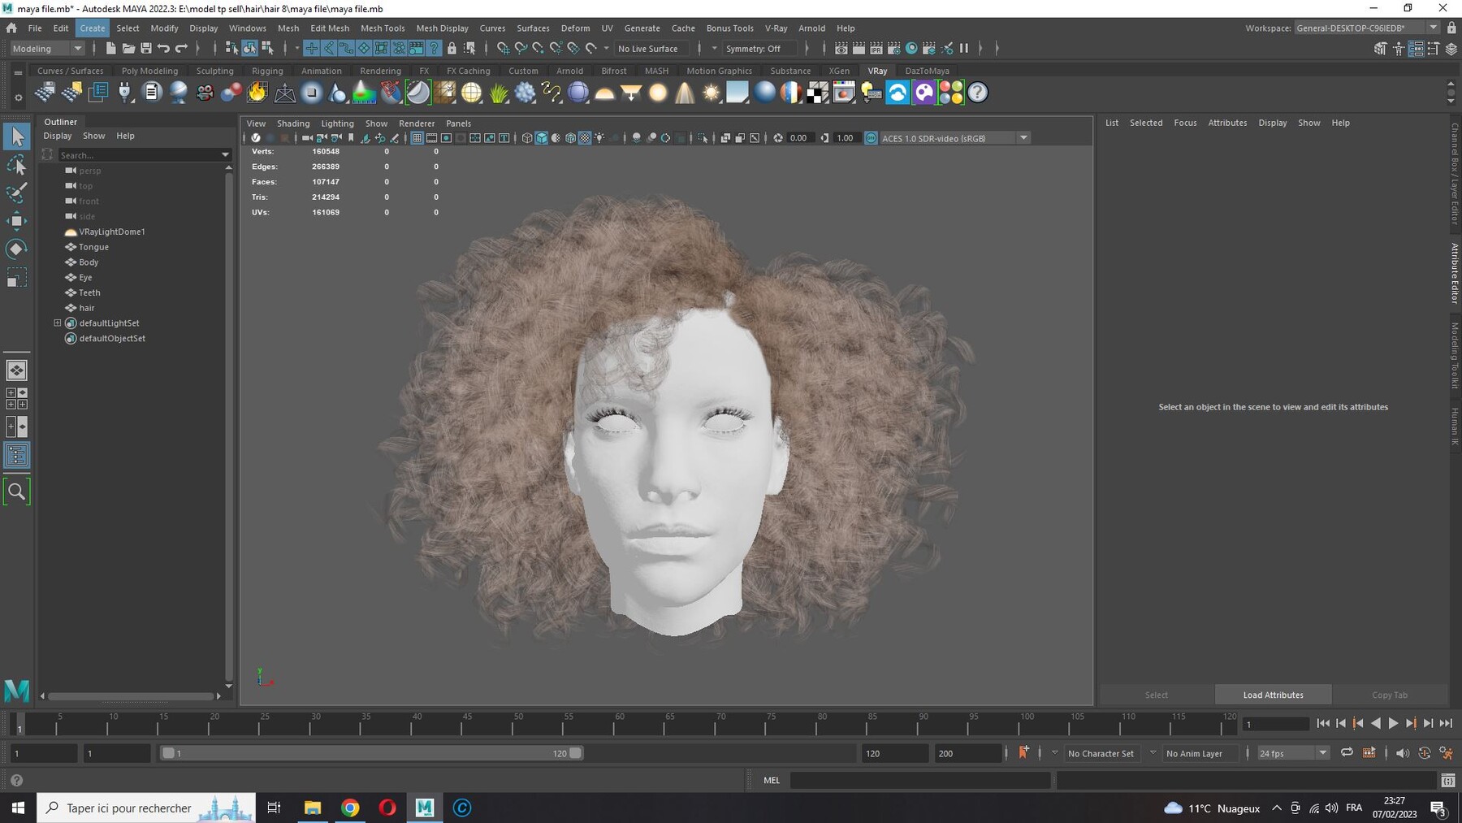Click the VRay grass fur shelf icon
The height and width of the screenshot is (823, 1462).
[x=498, y=93]
